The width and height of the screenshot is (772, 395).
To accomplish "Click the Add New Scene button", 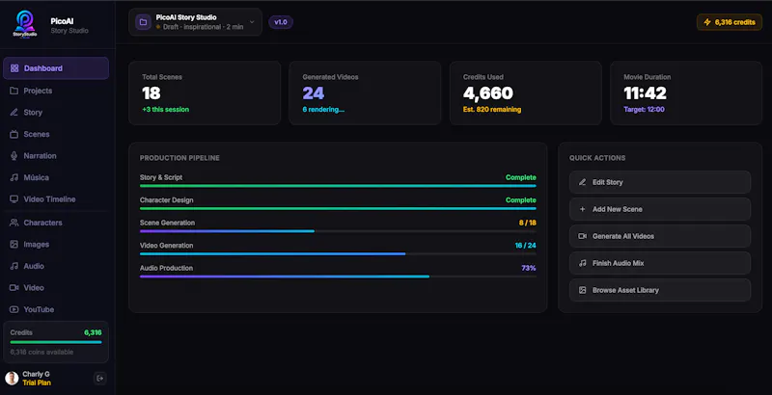I will click(x=660, y=209).
